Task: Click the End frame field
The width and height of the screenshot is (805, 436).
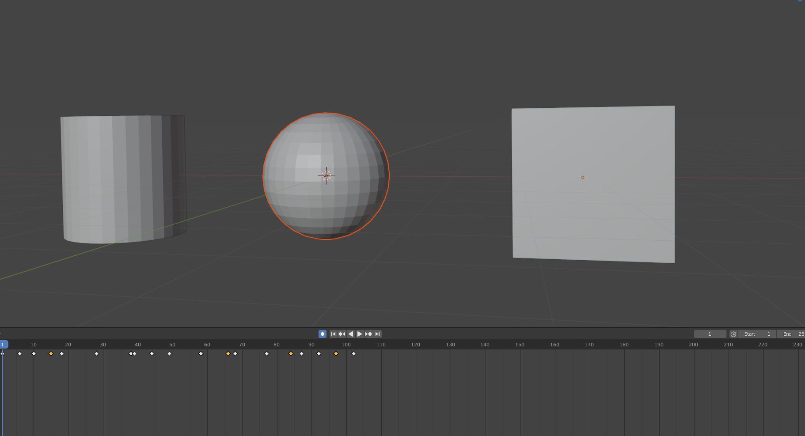Action: click(791, 334)
